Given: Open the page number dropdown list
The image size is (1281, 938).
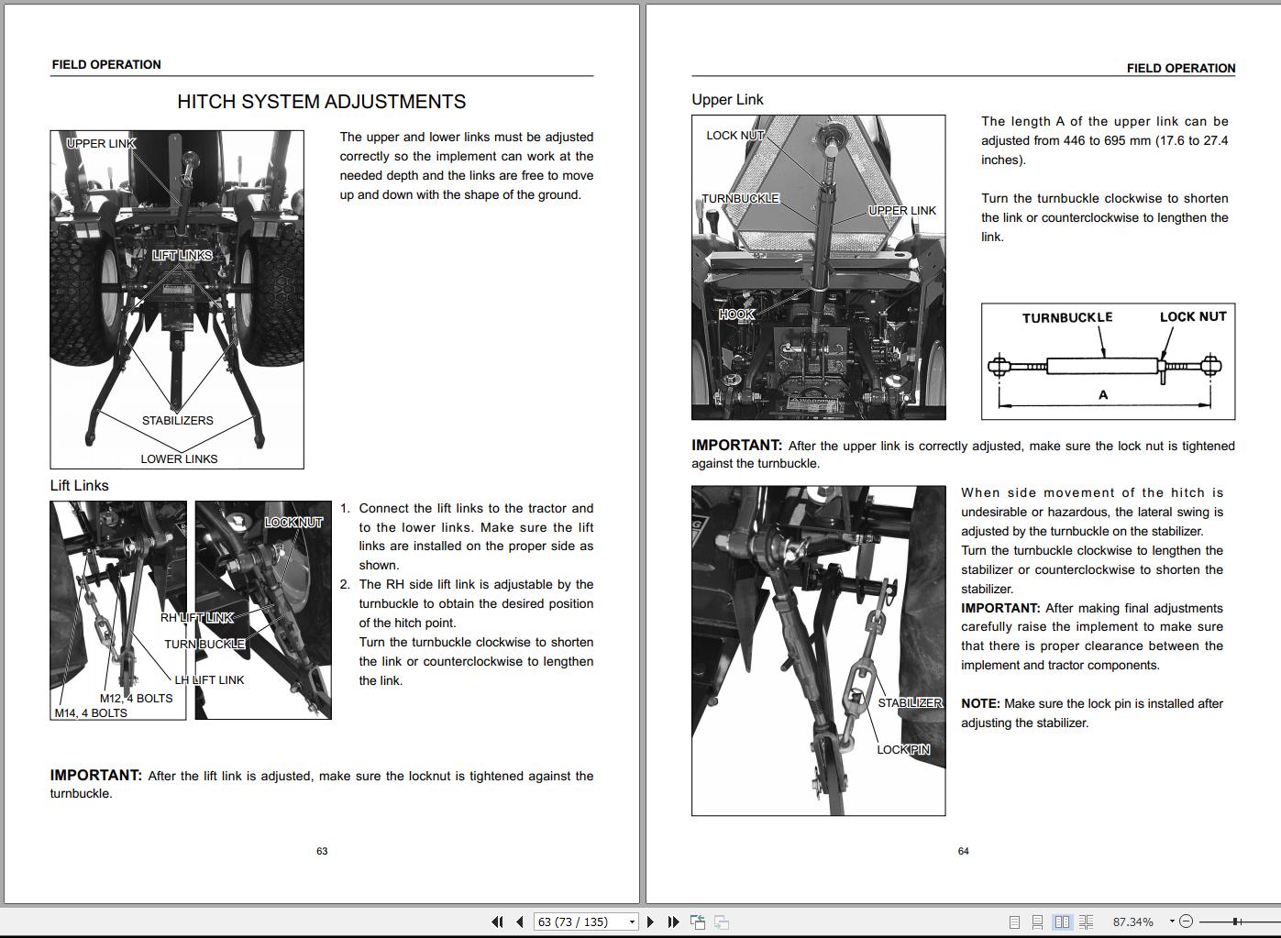Looking at the screenshot, I should point(630,921).
